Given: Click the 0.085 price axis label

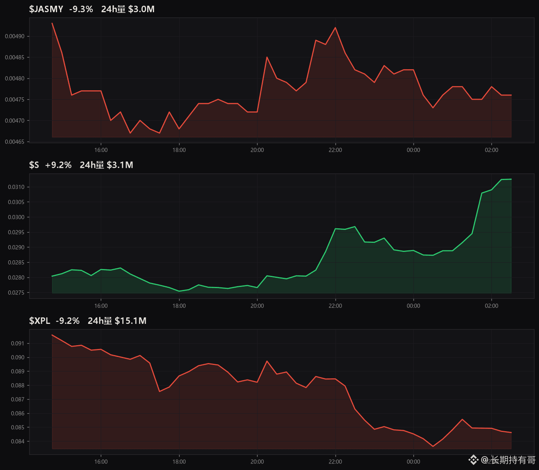Looking at the screenshot, I should (x=17, y=427).
